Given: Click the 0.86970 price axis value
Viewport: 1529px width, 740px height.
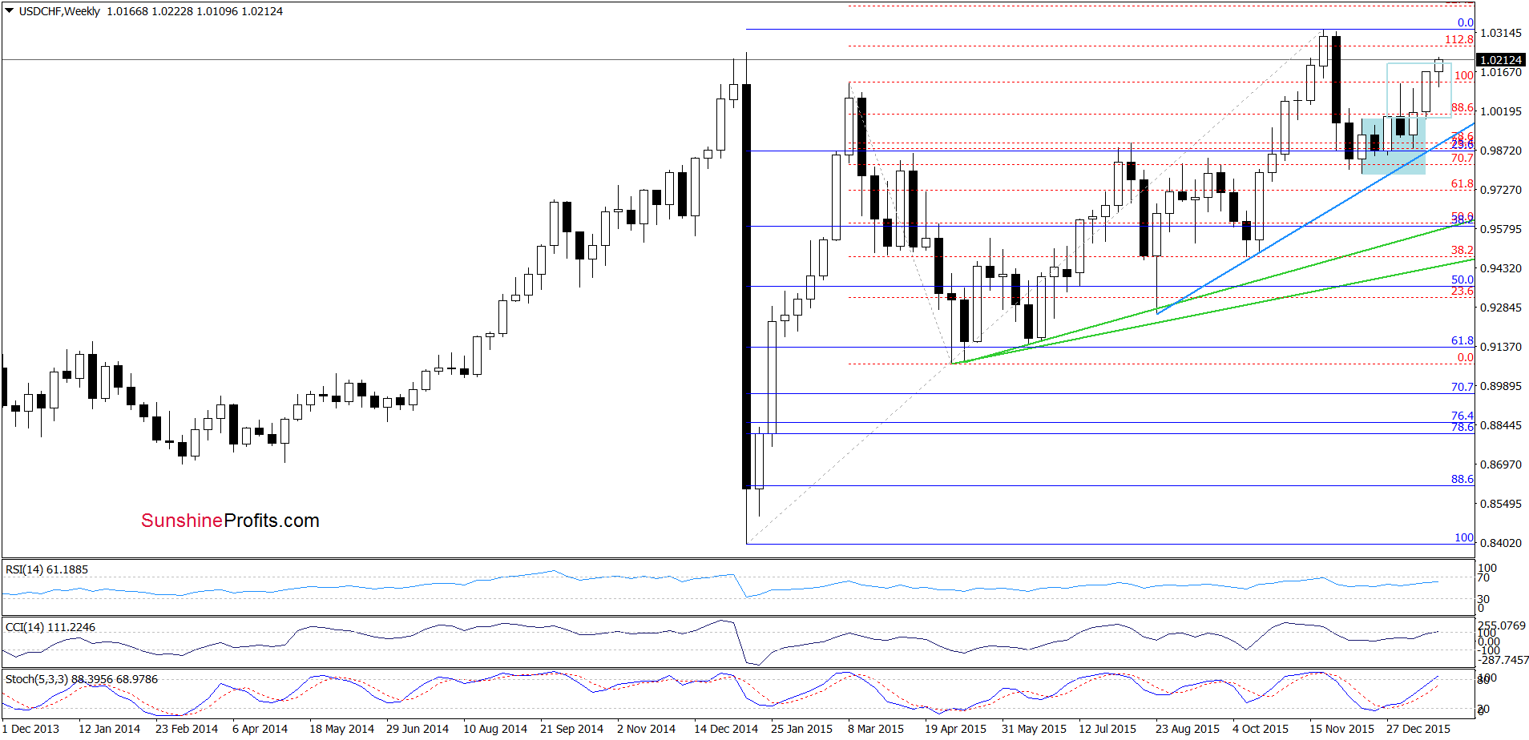Looking at the screenshot, I should pyautogui.click(x=1500, y=465).
